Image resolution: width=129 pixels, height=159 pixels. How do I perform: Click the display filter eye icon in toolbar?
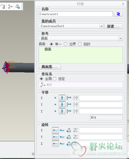pyautogui.click(x=3, y=7)
